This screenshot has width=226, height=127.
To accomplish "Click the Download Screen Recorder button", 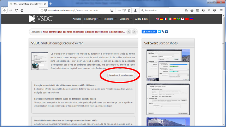I will 121,75.
